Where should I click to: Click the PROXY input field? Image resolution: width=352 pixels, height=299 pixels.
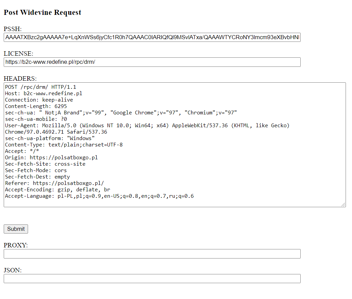click(152, 254)
